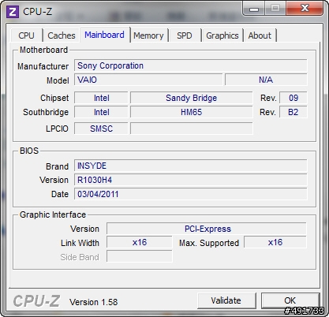This screenshot has width=329, height=317.
Task: Select the Sony Corporation manufacturer field
Action: pos(191,65)
